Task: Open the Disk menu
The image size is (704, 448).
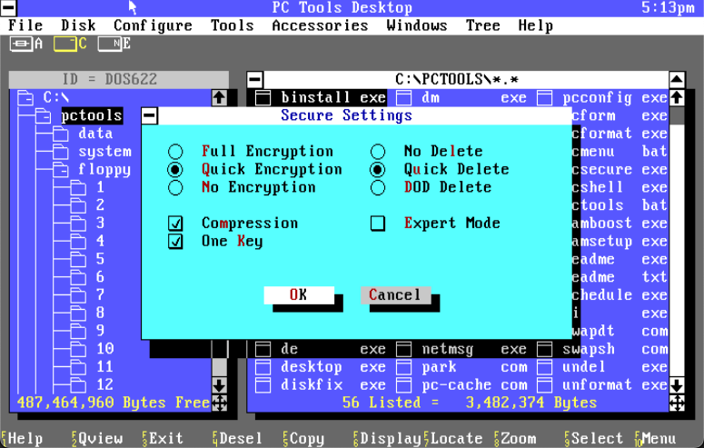Action: 78,25
